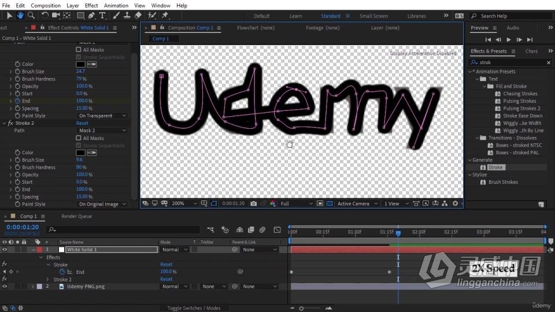555x312 pixels.
Task: Click the effects search field containing strok
Action: point(511,62)
